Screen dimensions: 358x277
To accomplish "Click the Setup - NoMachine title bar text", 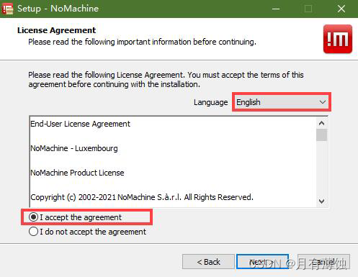I will coord(58,9).
